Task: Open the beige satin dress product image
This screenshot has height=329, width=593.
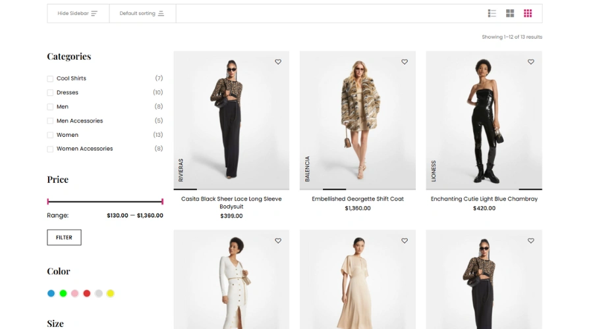Action: pyautogui.click(x=358, y=280)
